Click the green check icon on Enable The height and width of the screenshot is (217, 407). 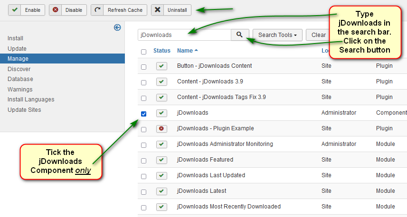click(x=15, y=10)
